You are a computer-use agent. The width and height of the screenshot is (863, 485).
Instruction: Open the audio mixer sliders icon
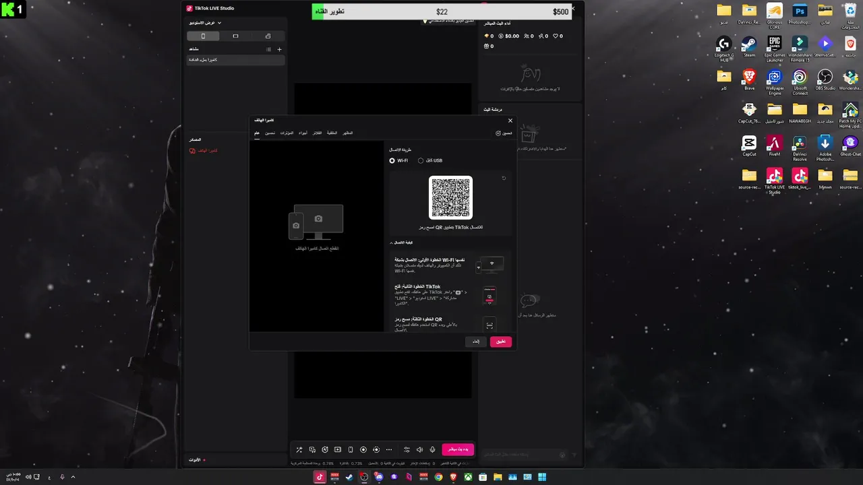(x=407, y=449)
